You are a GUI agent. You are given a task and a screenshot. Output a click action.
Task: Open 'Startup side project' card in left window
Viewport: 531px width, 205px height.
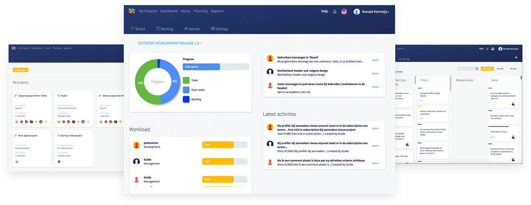click(x=74, y=148)
